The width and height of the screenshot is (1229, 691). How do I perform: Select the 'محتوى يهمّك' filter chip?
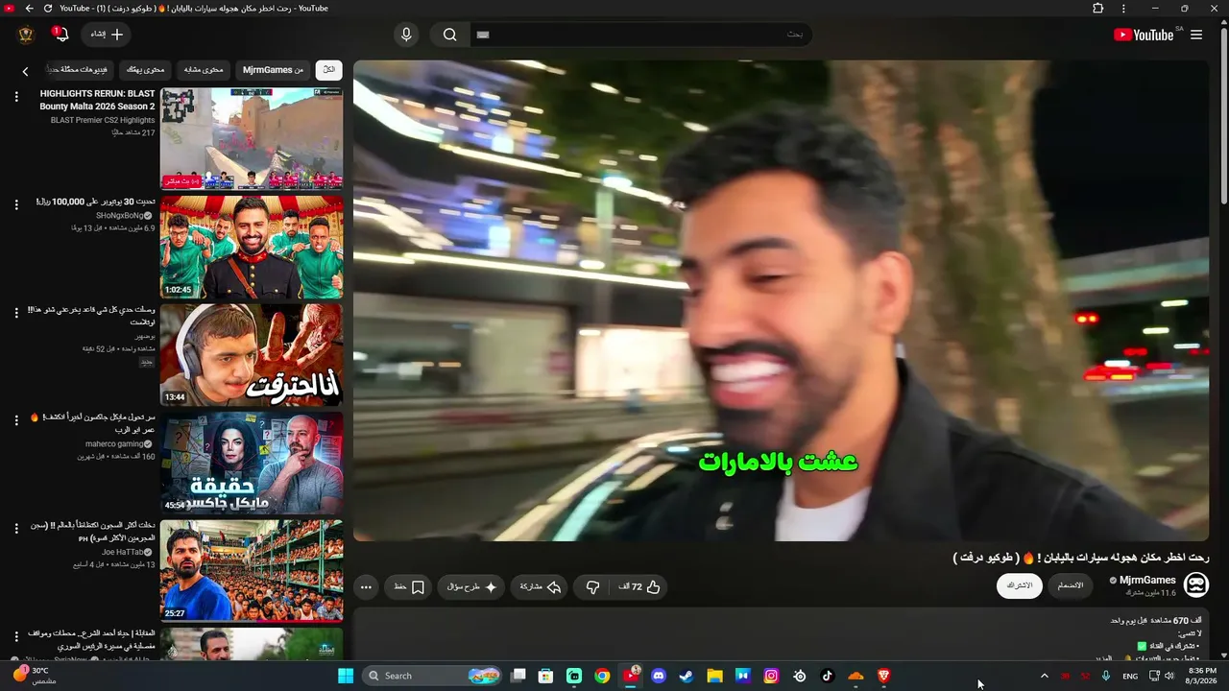point(146,70)
